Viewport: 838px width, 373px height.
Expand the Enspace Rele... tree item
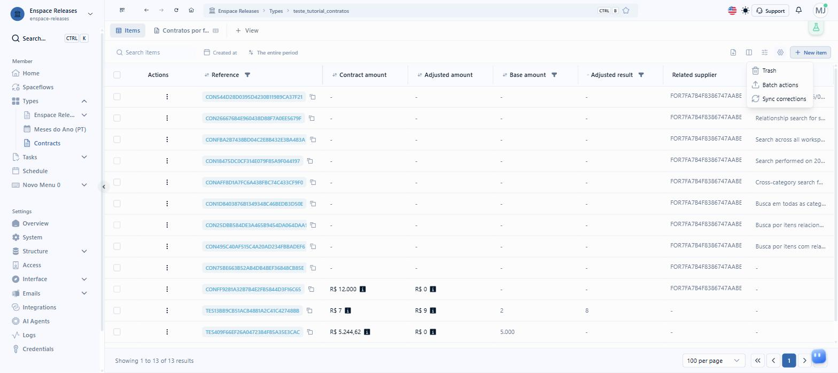point(84,115)
